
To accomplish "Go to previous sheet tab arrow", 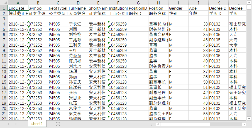I will pyautogui.click(x=8, y=124).
